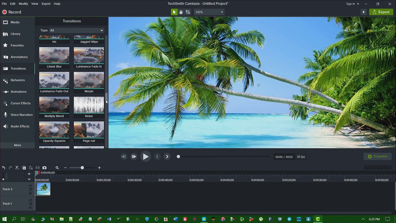
Task: Export frame with the camera snapshot icon
Action: point(44,168)
